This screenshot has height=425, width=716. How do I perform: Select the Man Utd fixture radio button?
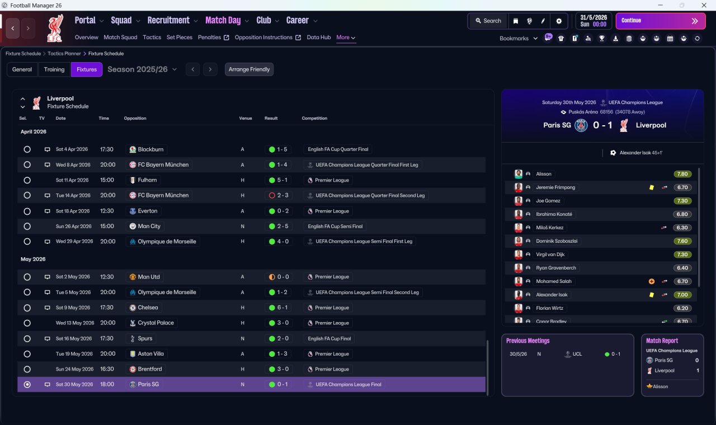click(27, 277)
